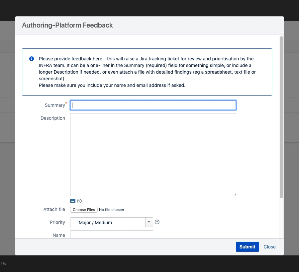Click the Priority field label
Screen dimensions: 299x272
pyautogui.click(x=57, y=222)
